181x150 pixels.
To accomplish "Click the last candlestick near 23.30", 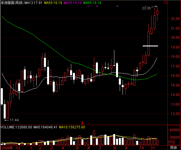I will pos(157,13).
